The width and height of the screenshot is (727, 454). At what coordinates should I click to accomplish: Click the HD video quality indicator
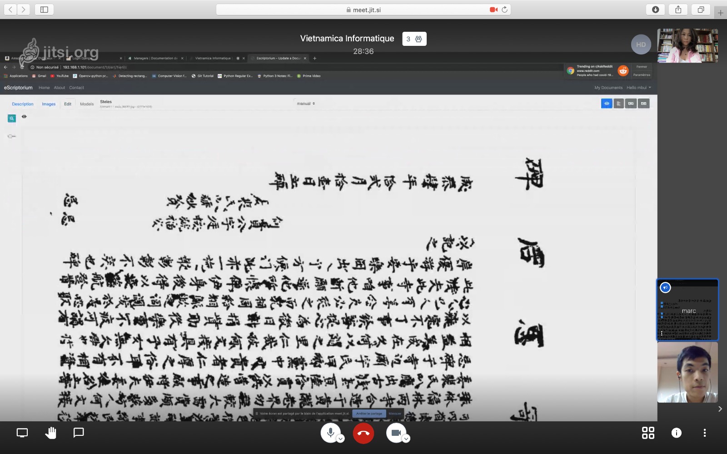(x=641, y=44)
